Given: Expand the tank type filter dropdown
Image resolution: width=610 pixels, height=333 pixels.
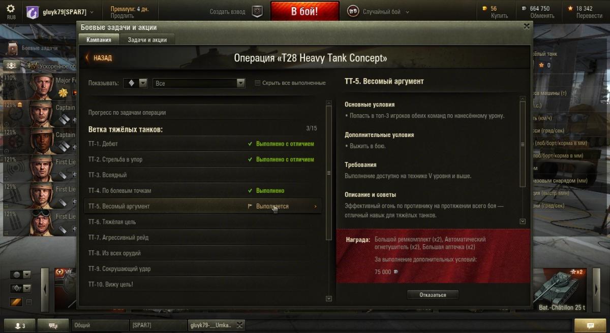Looking at the screenshot, I should (x=136, y=83).
